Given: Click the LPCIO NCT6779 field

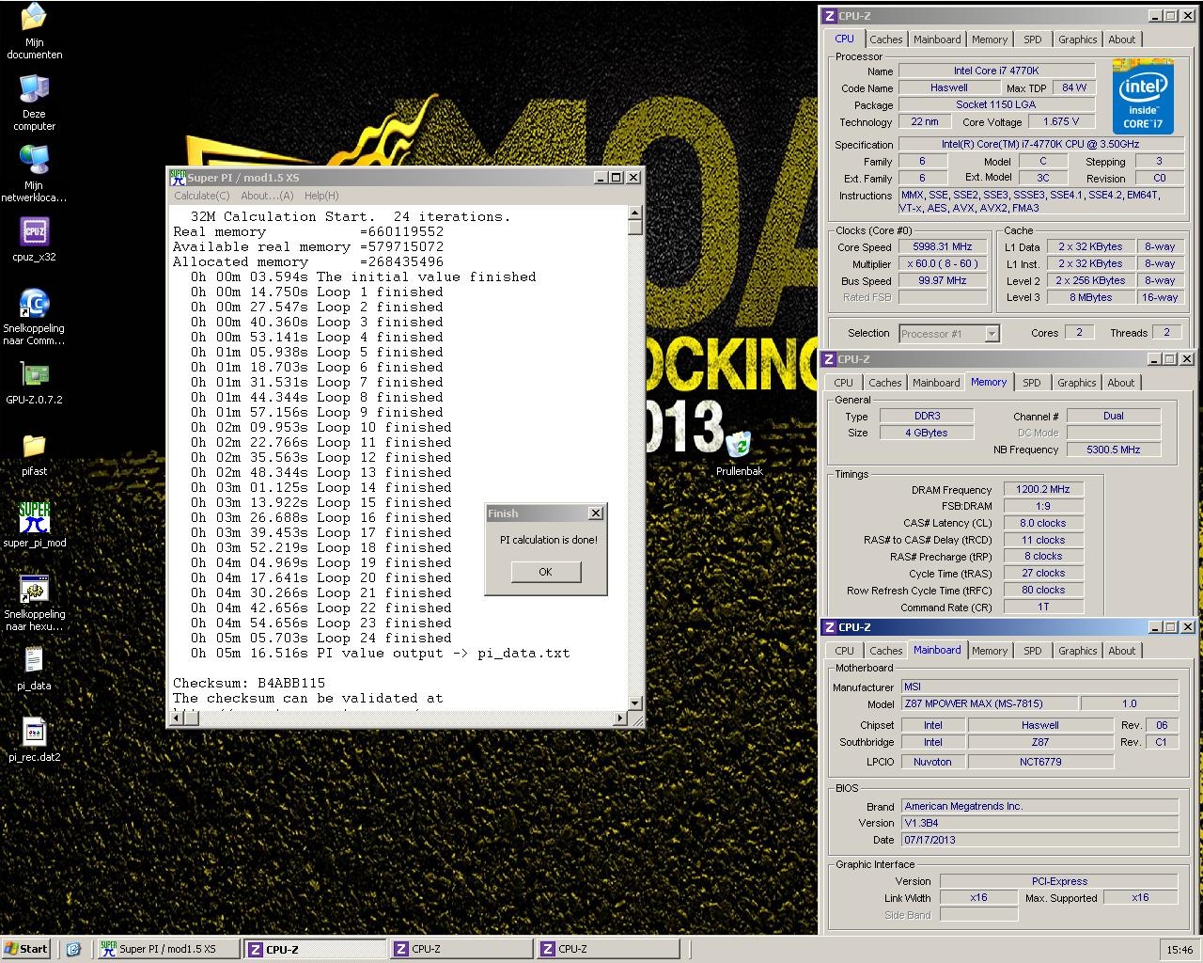Looking at the screenshot, I should click(1040, 762).
